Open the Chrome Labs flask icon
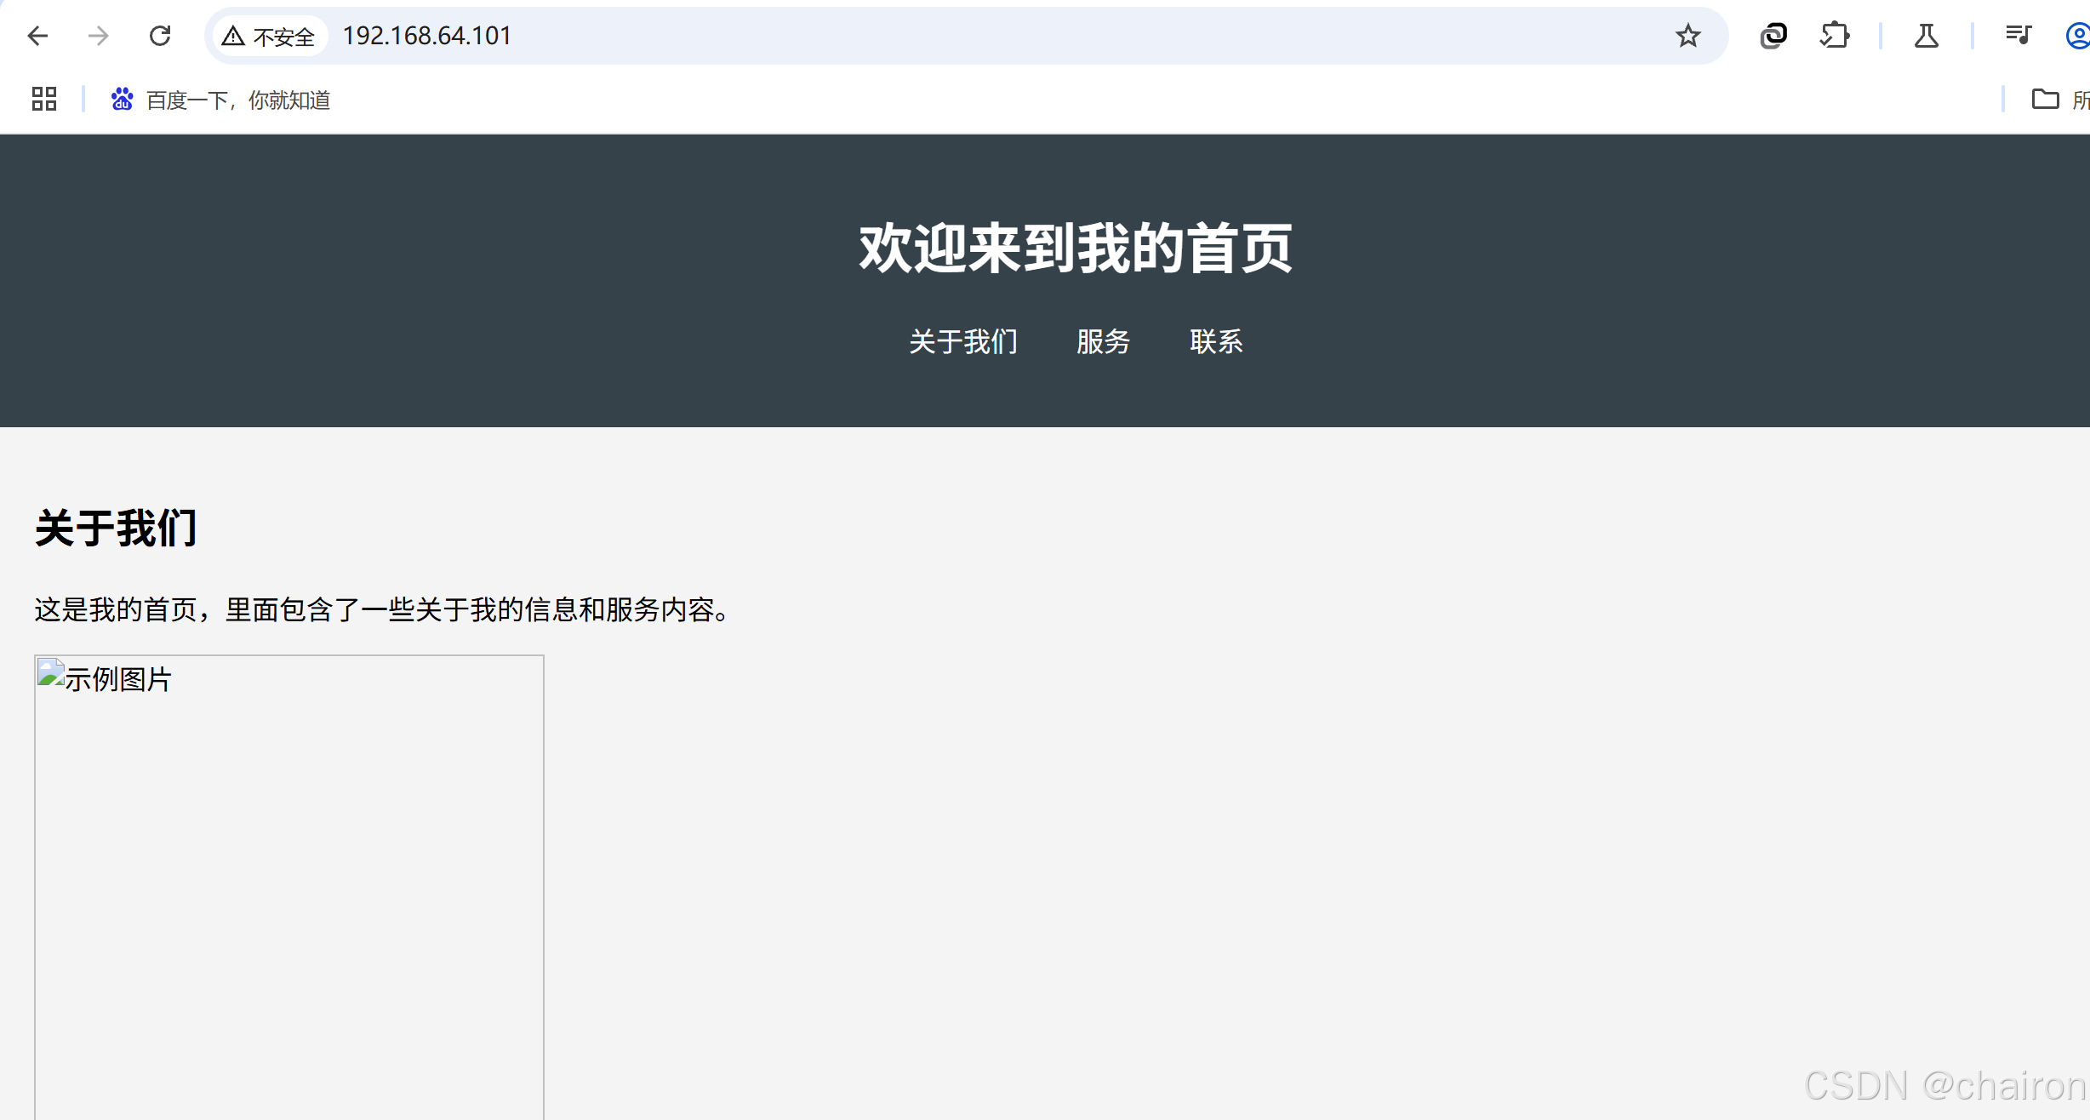The image size is (2090, 1120). click(1926, 36)
